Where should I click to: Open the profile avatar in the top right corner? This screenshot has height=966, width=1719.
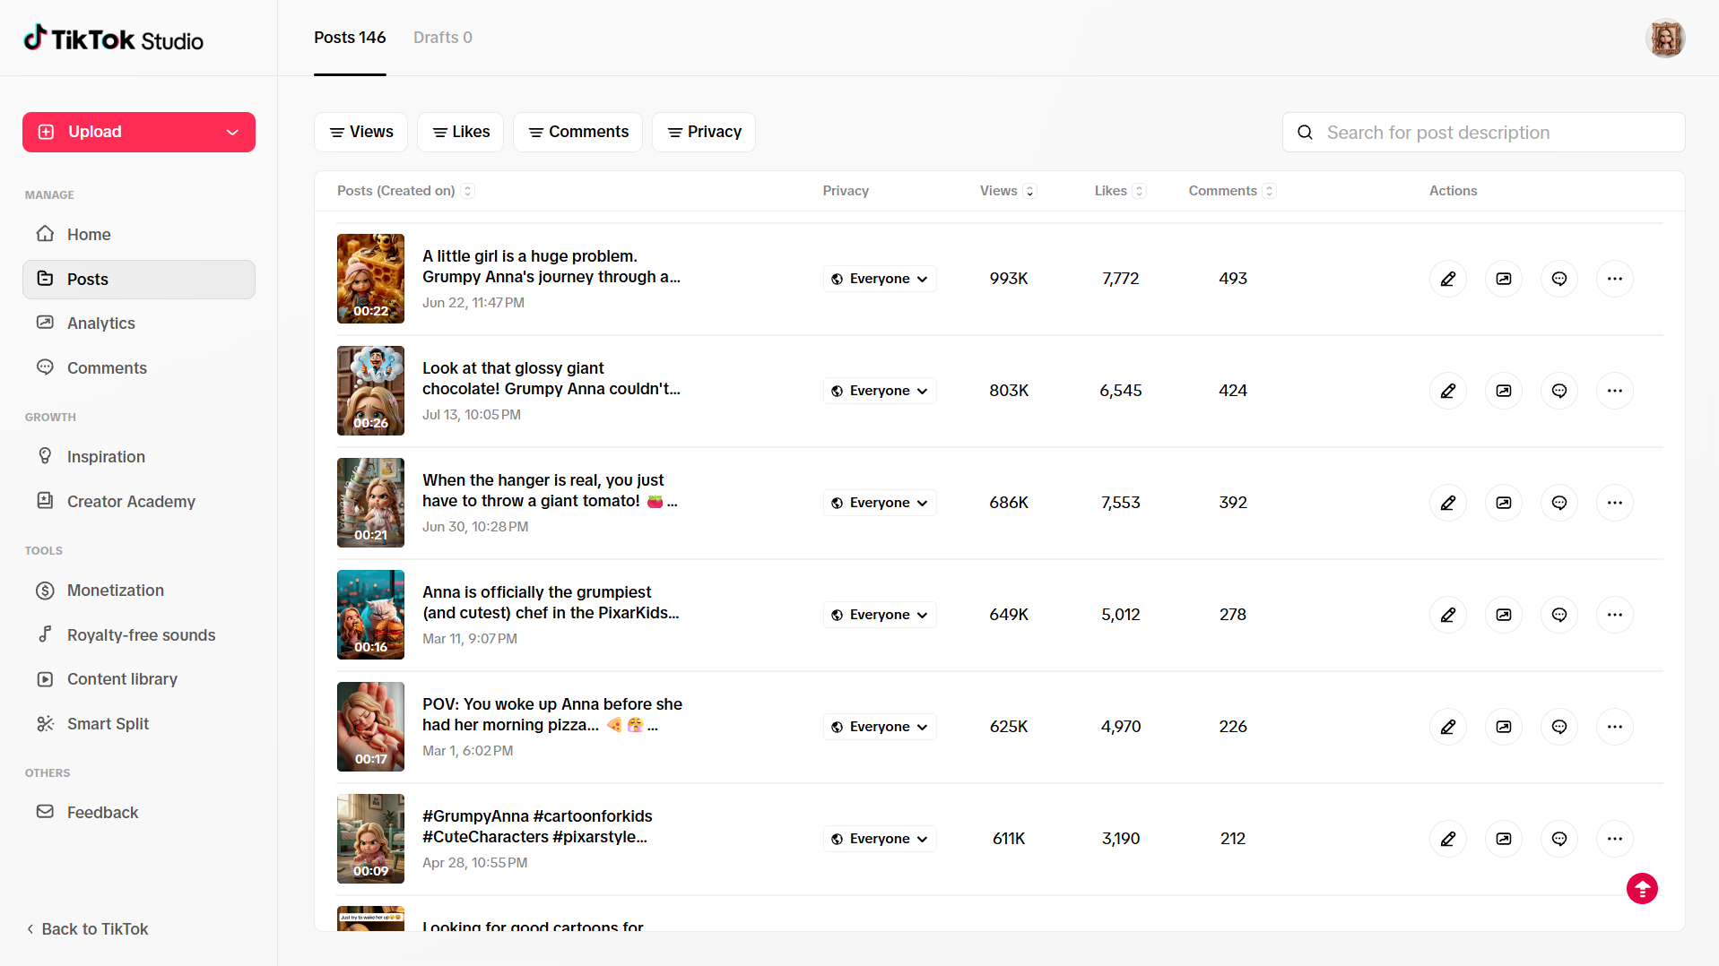pyautogui.click(x=1665, y=38)
